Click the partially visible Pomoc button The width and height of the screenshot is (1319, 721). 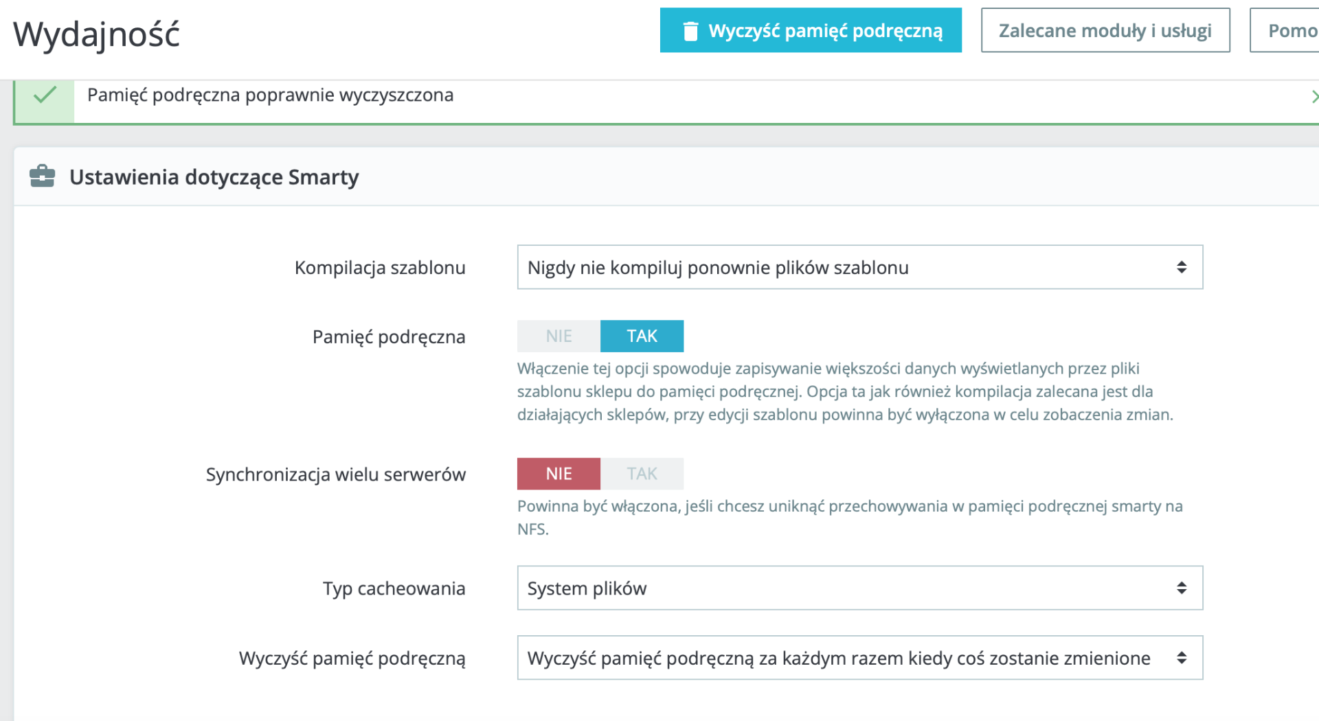pos(1291,30)
